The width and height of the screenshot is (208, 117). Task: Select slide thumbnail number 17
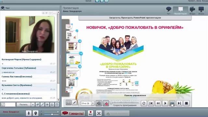tap(71, 35)
